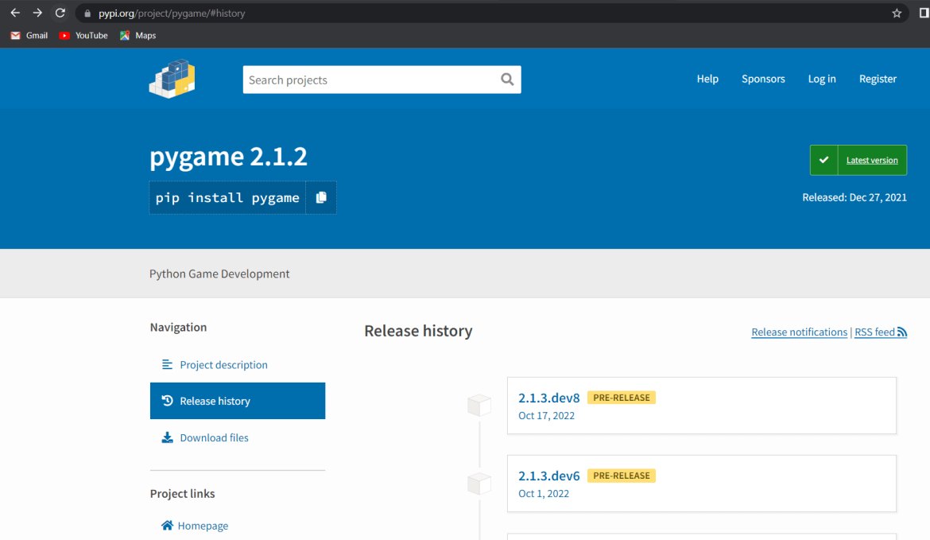The width and height of the screenshot is (930, 540).
Task: Click the Navigation heading
Action: (x=179, y=327)
